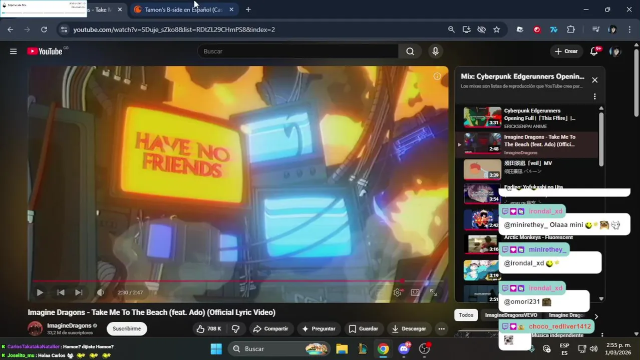Viewport: 640px width, 360px height.
Task: Start voice search with the microphone
Action: click(x=435, y=51)
